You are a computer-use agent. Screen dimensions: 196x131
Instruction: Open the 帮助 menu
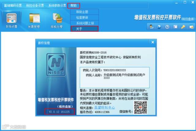point(73,6)
